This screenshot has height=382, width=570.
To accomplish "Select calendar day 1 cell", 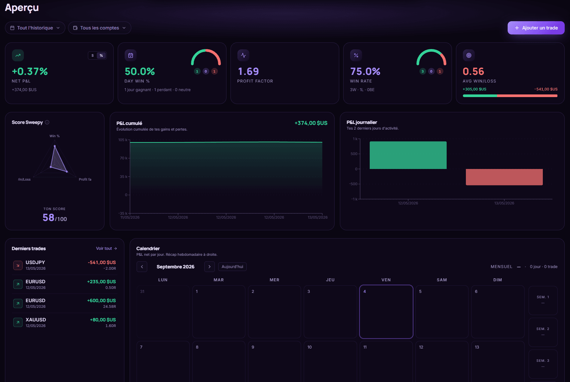I will point(219,312).
